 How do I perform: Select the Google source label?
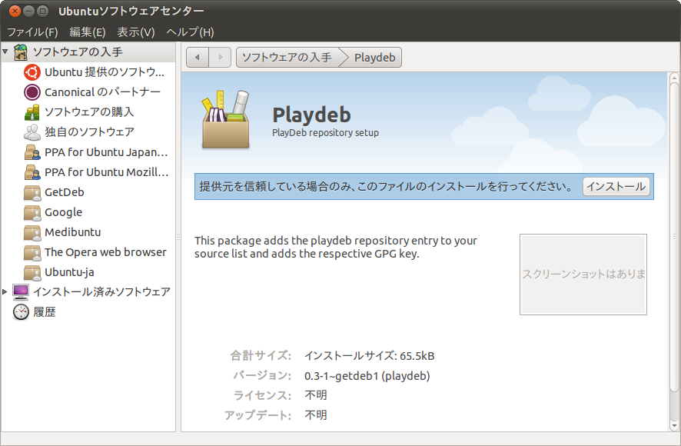point(63,212)
